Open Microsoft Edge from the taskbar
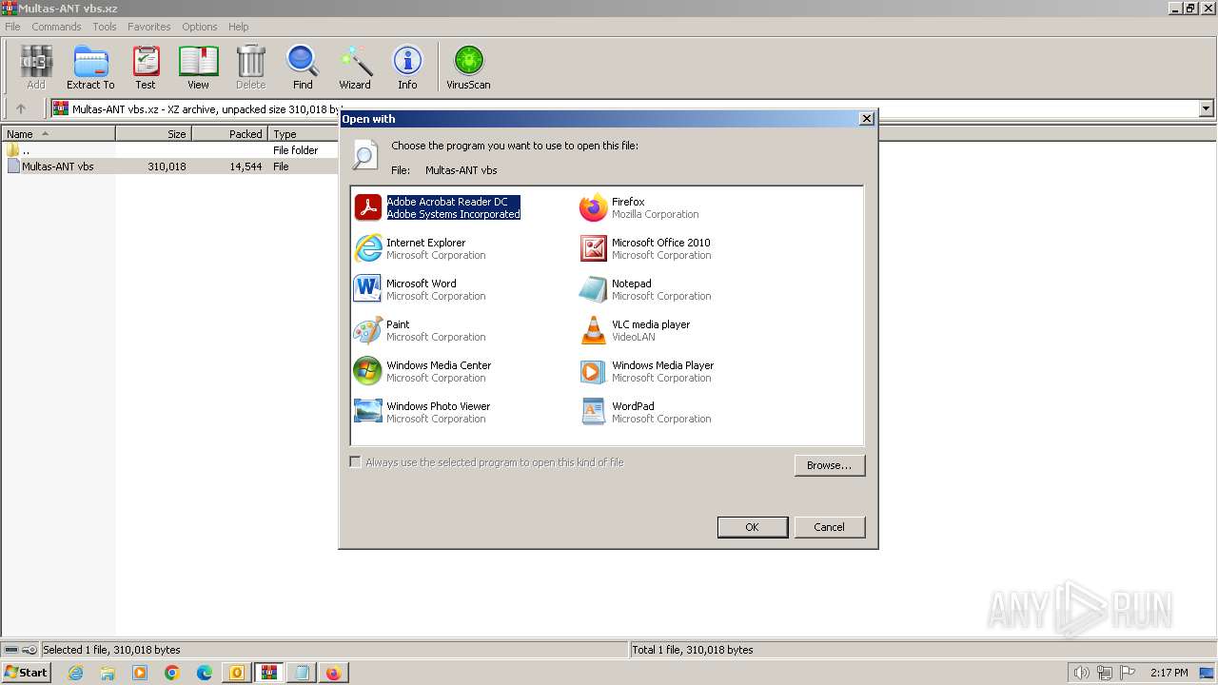 coord(205,673)
